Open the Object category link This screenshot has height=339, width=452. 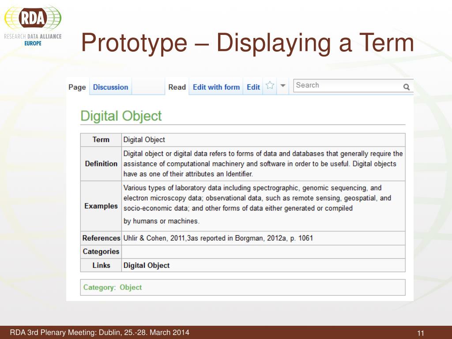coord(131,287)
